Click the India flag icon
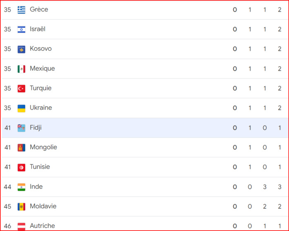289x231 pixels. pyautogui.click(x=21, y=187)
